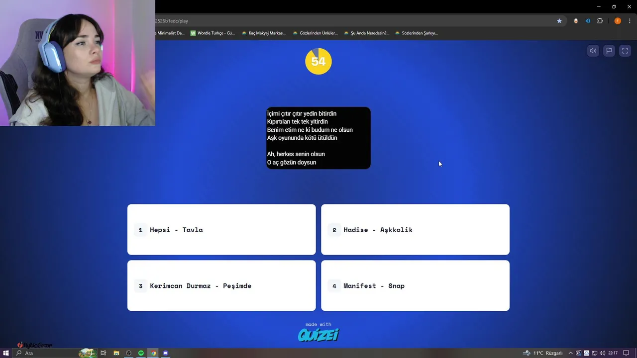This screenshot has width=637, height=358.
Task: Open the blue sound-waves browser extension
Action: coord(588,21)
